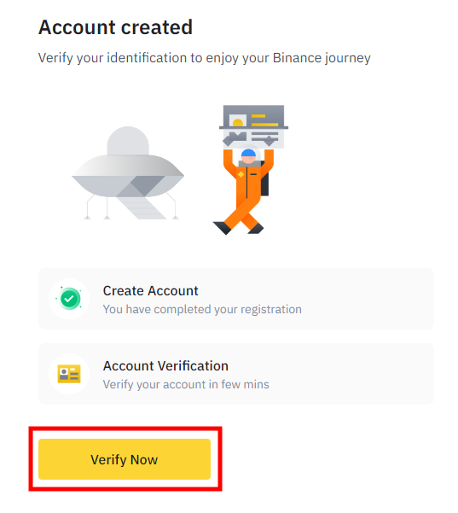The width and height of the screenshot is (458, 513).
Task: Click the UFO spaceship illustration
Action: (128, 173)
